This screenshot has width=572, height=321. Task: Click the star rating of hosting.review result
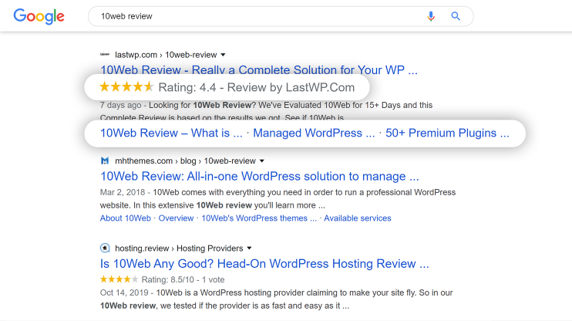(119, 279)
